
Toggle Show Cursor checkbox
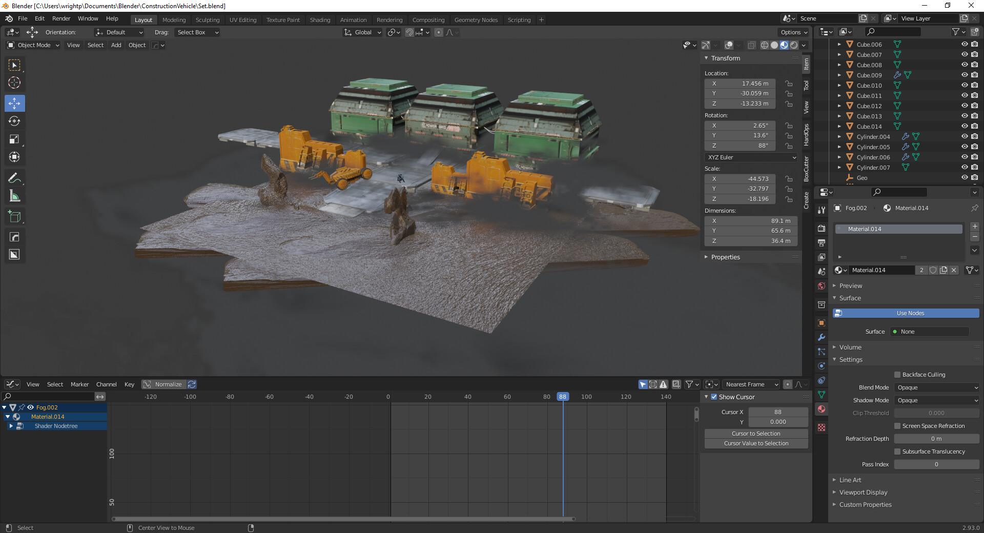714,397
